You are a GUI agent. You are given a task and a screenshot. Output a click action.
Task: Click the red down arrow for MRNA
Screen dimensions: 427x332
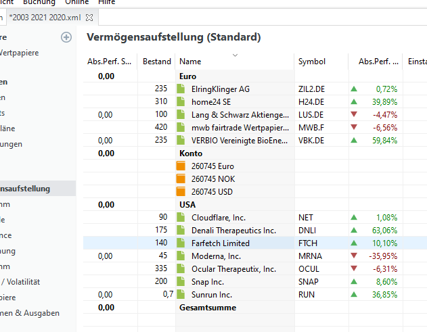354,256
